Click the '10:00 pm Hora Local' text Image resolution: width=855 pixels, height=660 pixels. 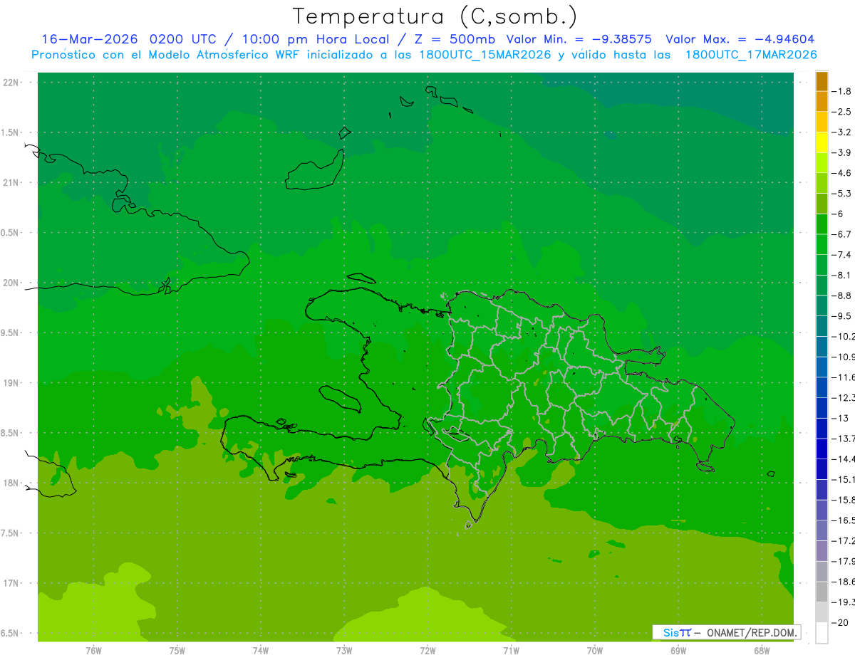tap(315, 40)
